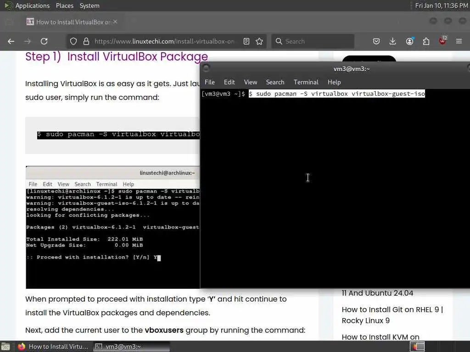
Task: Open the Firefox account icon
Action: [409, 41]
